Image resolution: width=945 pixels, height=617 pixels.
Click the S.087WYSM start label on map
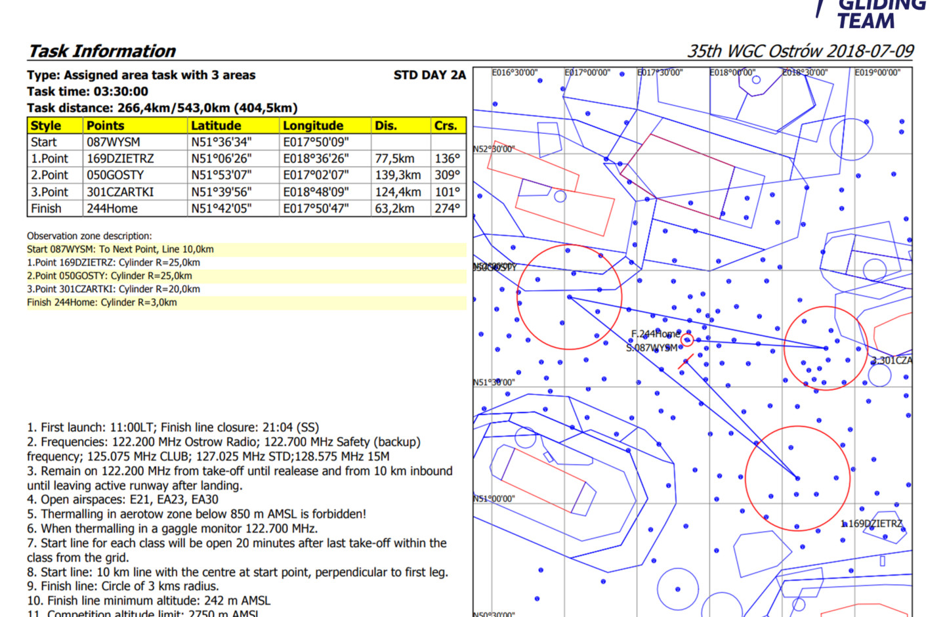point(651,347)
